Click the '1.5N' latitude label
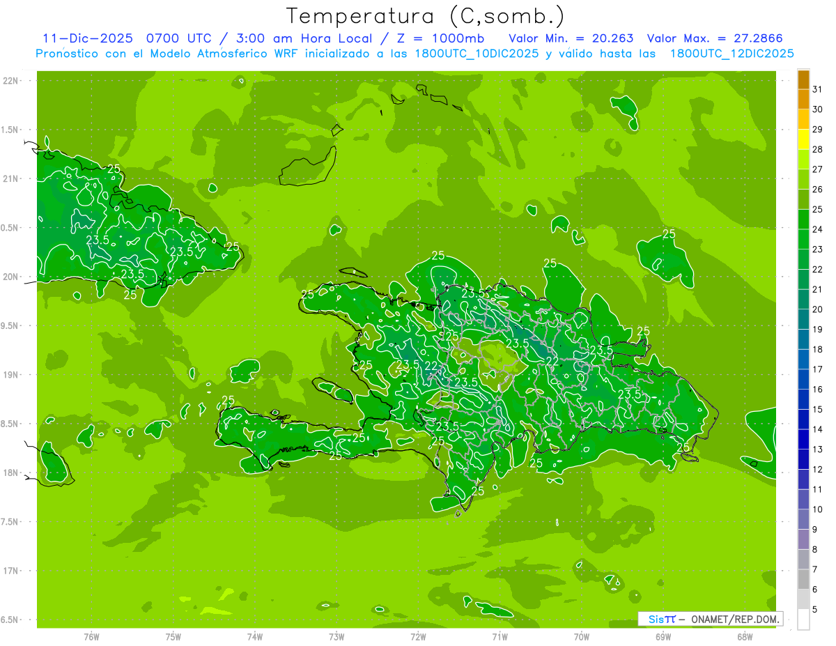 tap(11, 130)
